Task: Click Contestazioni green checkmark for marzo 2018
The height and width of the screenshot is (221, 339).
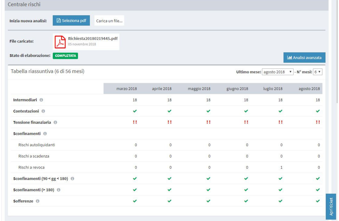Action: (x=135, y=111)
